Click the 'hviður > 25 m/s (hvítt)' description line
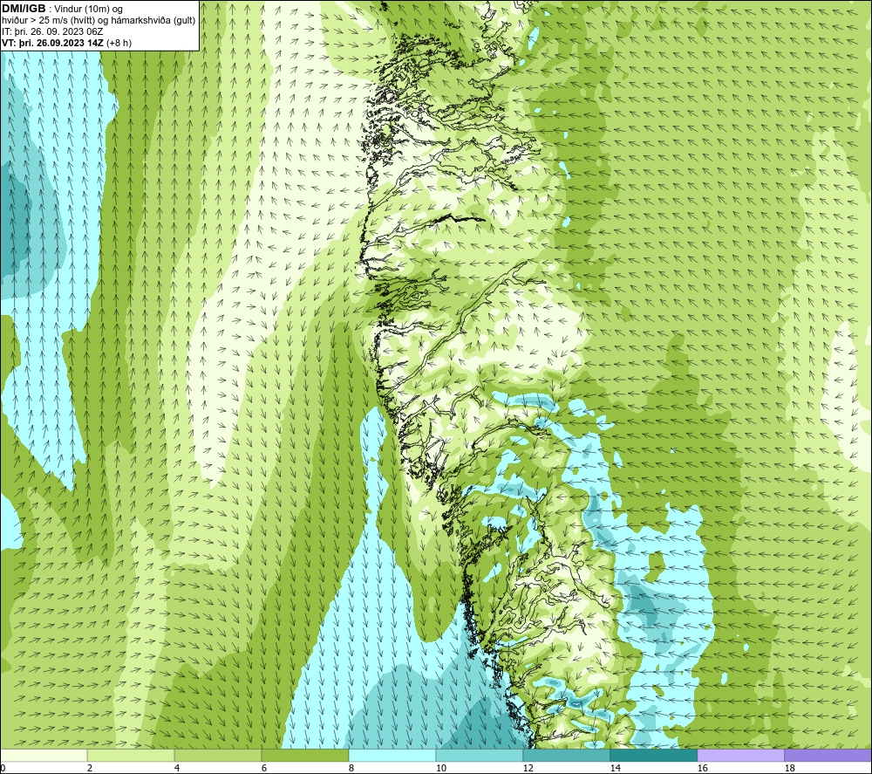872x774 pixels. (x=99, y=21)
